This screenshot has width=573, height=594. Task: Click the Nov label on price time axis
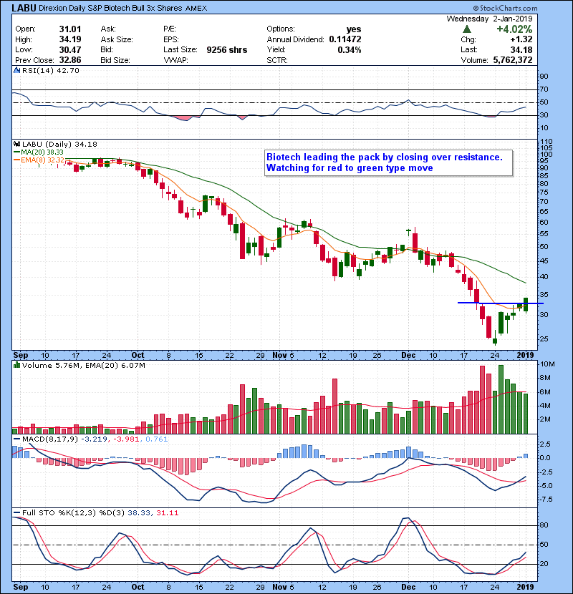point(279,355)
